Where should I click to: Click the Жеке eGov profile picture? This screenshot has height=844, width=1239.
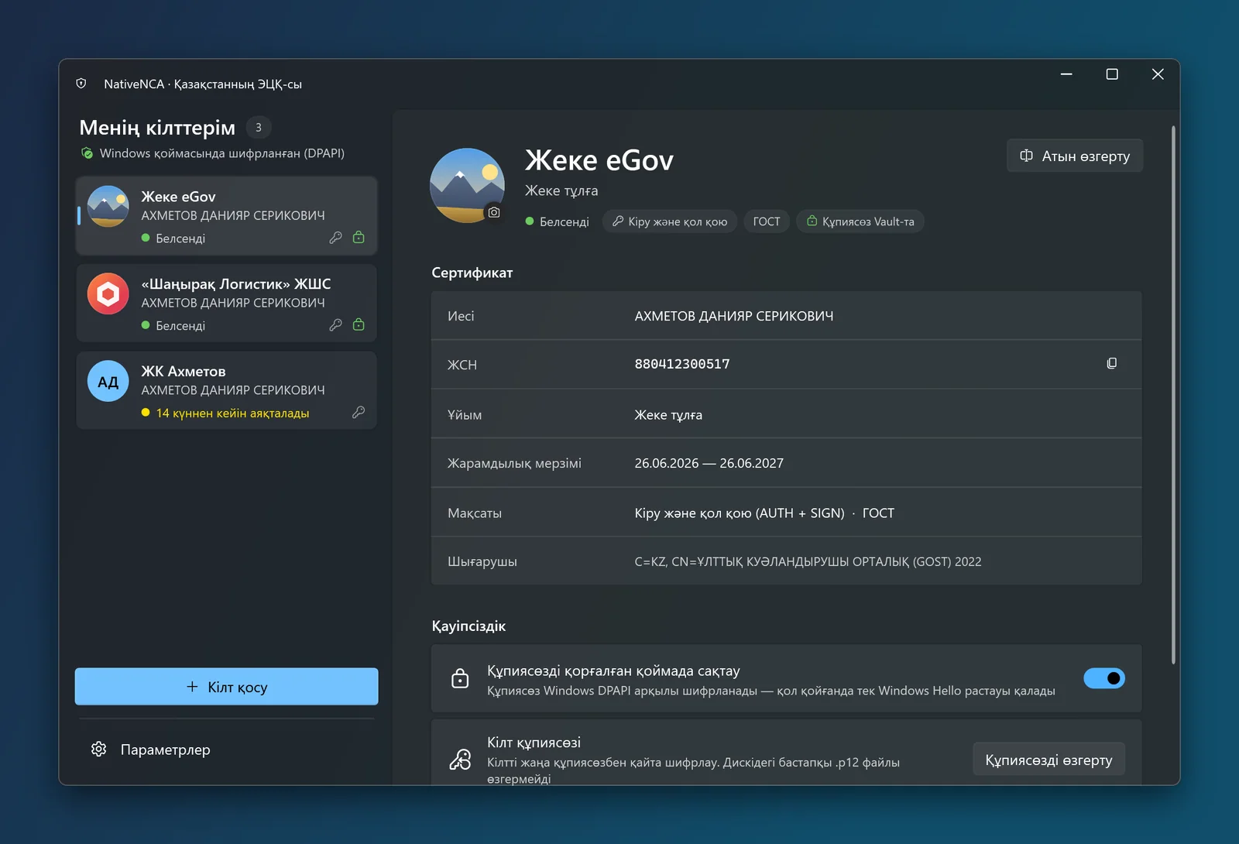[467, 186]
